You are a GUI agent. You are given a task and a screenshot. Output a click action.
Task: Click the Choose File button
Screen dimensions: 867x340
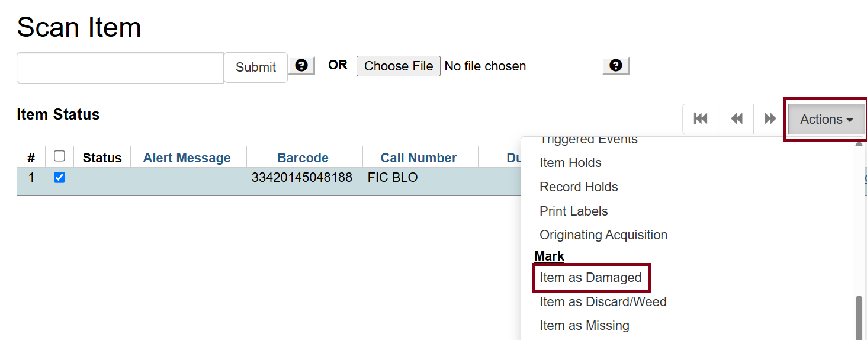pyautogui.click(x=398, y=66)
